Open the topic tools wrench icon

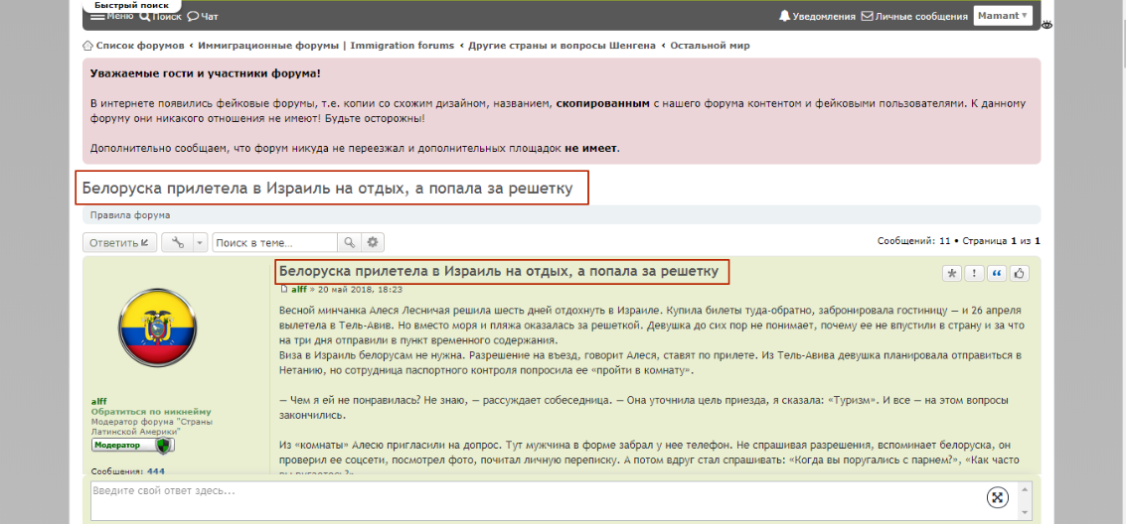click(178, 242)
